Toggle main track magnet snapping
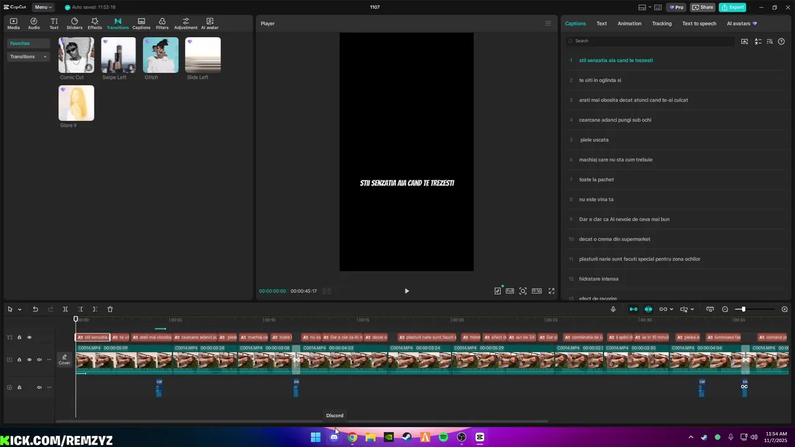Viewport: 795px width, 447px height. click(x=634, y=309)
